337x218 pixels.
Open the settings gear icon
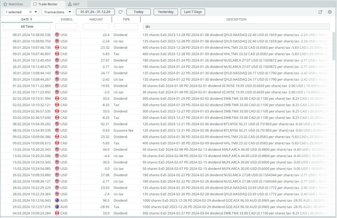[330, 12]
